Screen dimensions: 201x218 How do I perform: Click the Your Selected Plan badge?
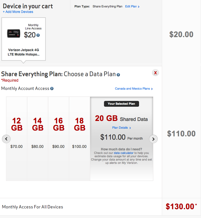pos(121,104)
